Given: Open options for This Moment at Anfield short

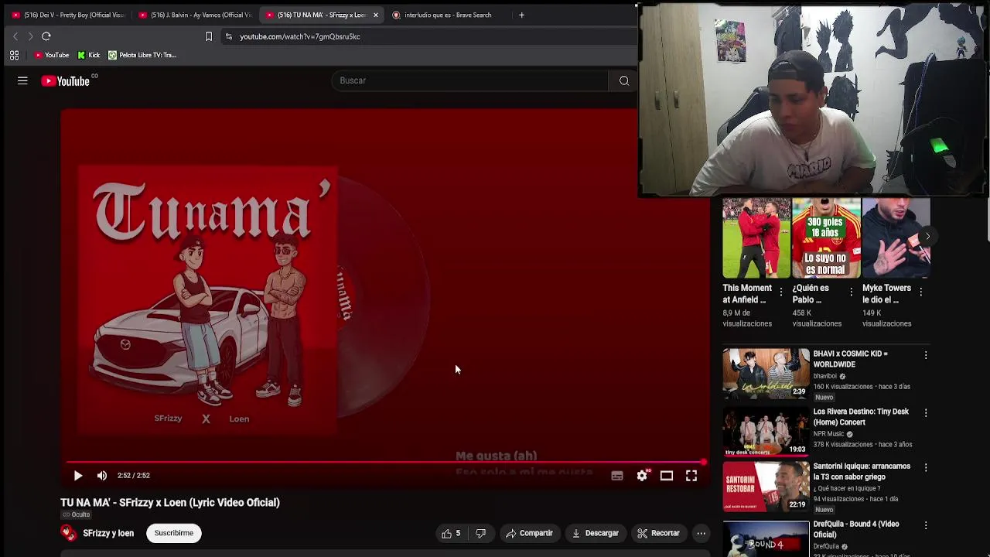Looking at the screenshot, I should point(781,292).
